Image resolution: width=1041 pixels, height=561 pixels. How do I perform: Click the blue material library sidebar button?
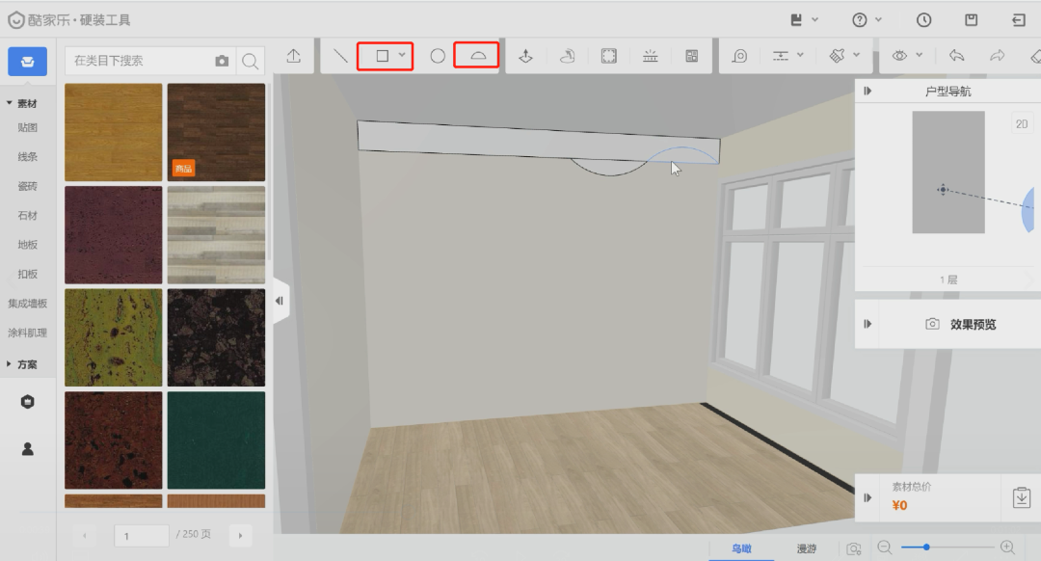coord(27,62)
